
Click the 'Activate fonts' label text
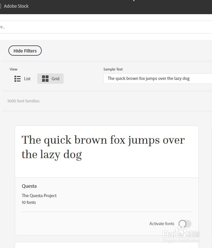tap(162, 224)
